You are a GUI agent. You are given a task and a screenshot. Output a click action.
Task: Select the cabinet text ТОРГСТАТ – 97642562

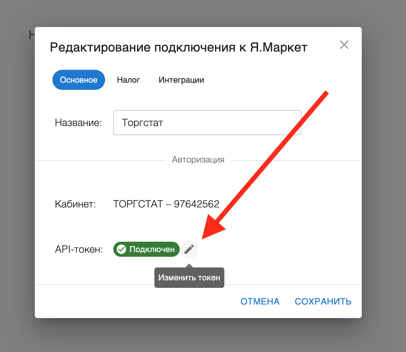(166, 204)
